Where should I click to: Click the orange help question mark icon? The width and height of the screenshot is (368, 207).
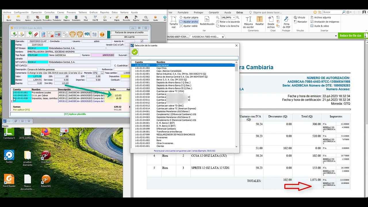pos(102,34)
